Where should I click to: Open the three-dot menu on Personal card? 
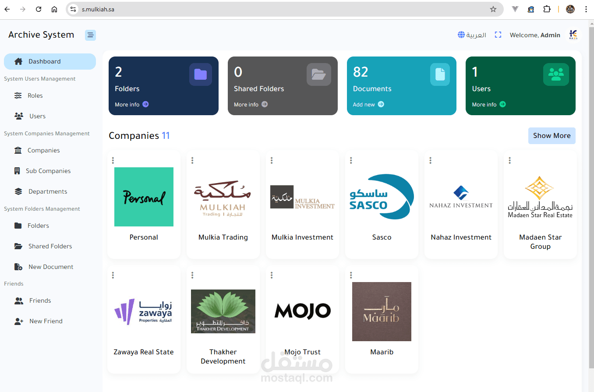pyautogui.click(x=113, y=160)
